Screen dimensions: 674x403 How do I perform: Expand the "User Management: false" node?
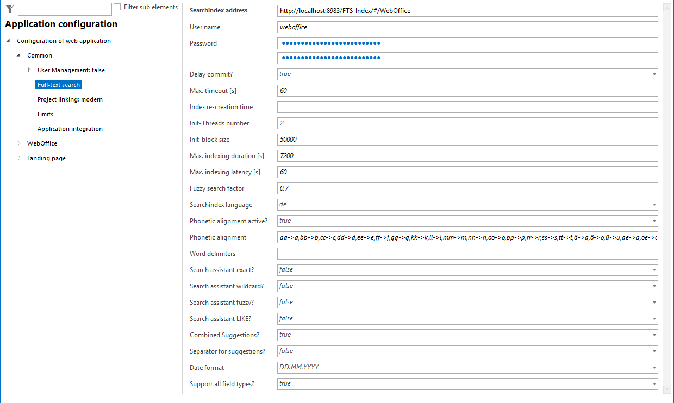click(29, 70)
